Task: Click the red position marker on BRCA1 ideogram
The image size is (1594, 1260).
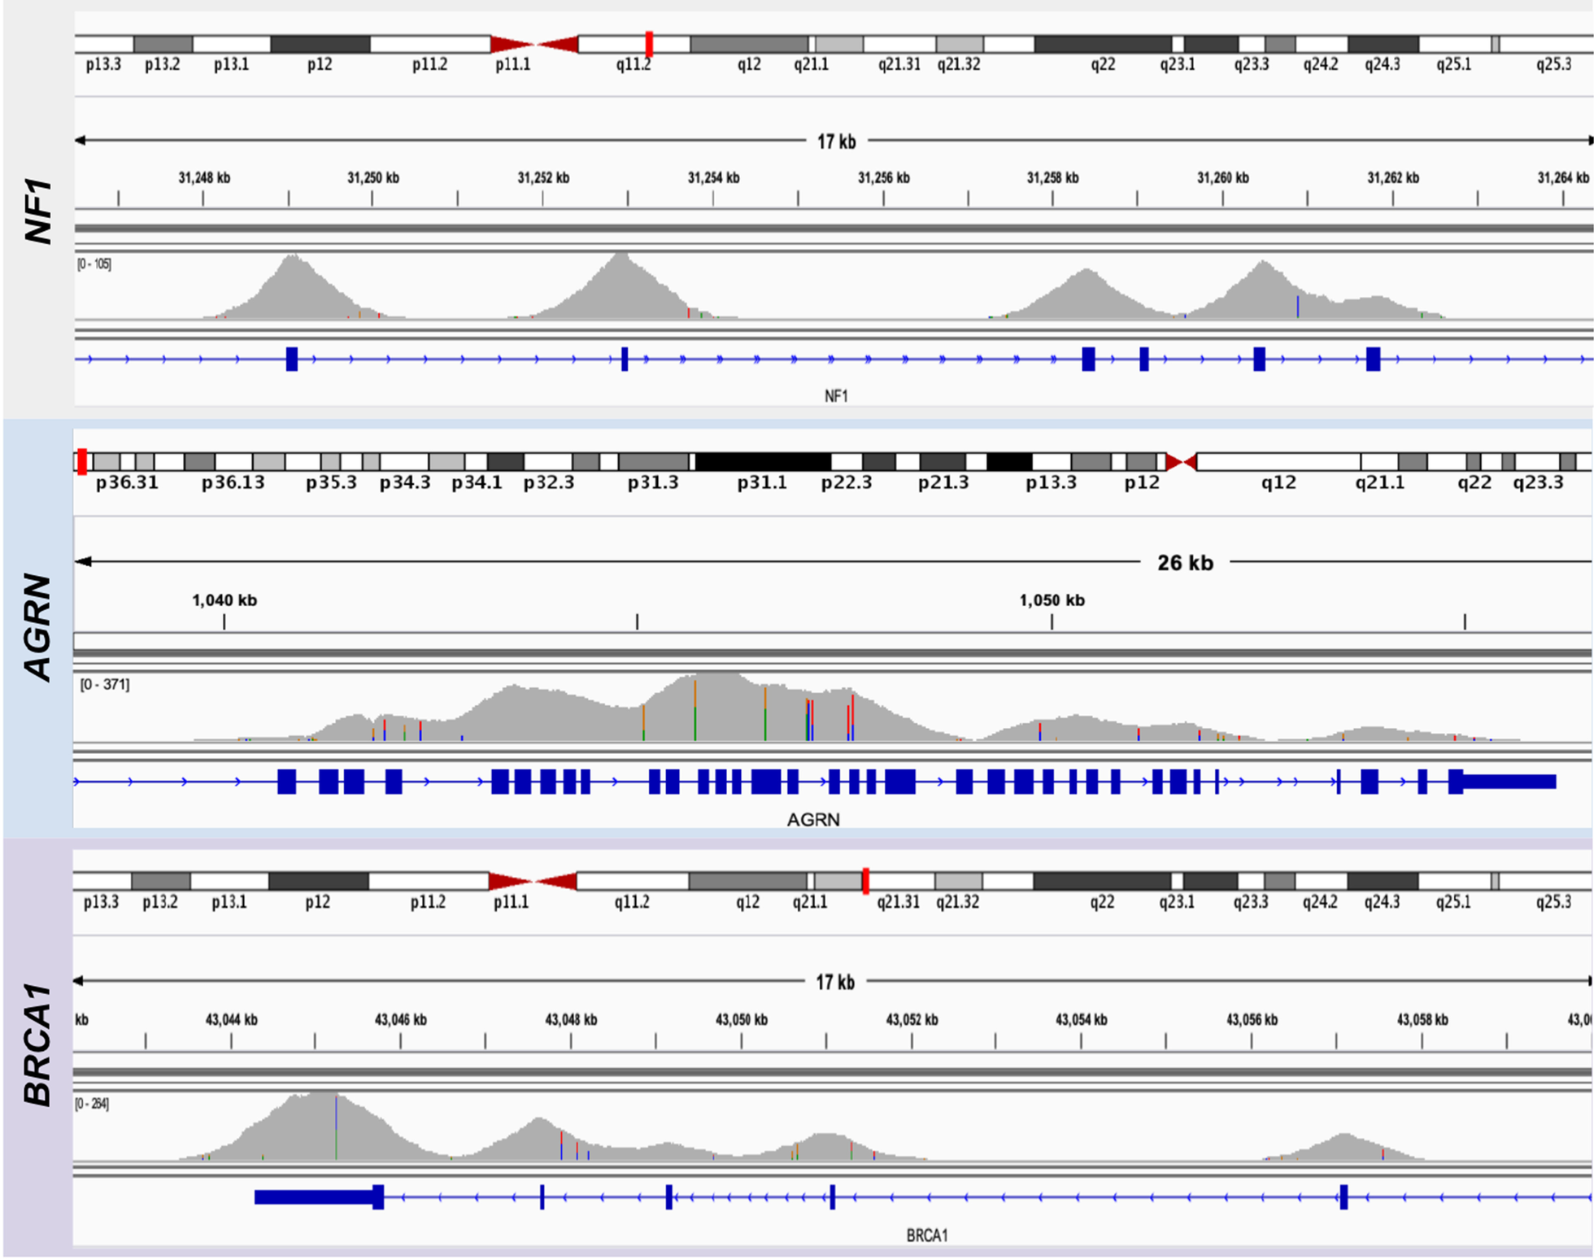Action: pos(865,881)
